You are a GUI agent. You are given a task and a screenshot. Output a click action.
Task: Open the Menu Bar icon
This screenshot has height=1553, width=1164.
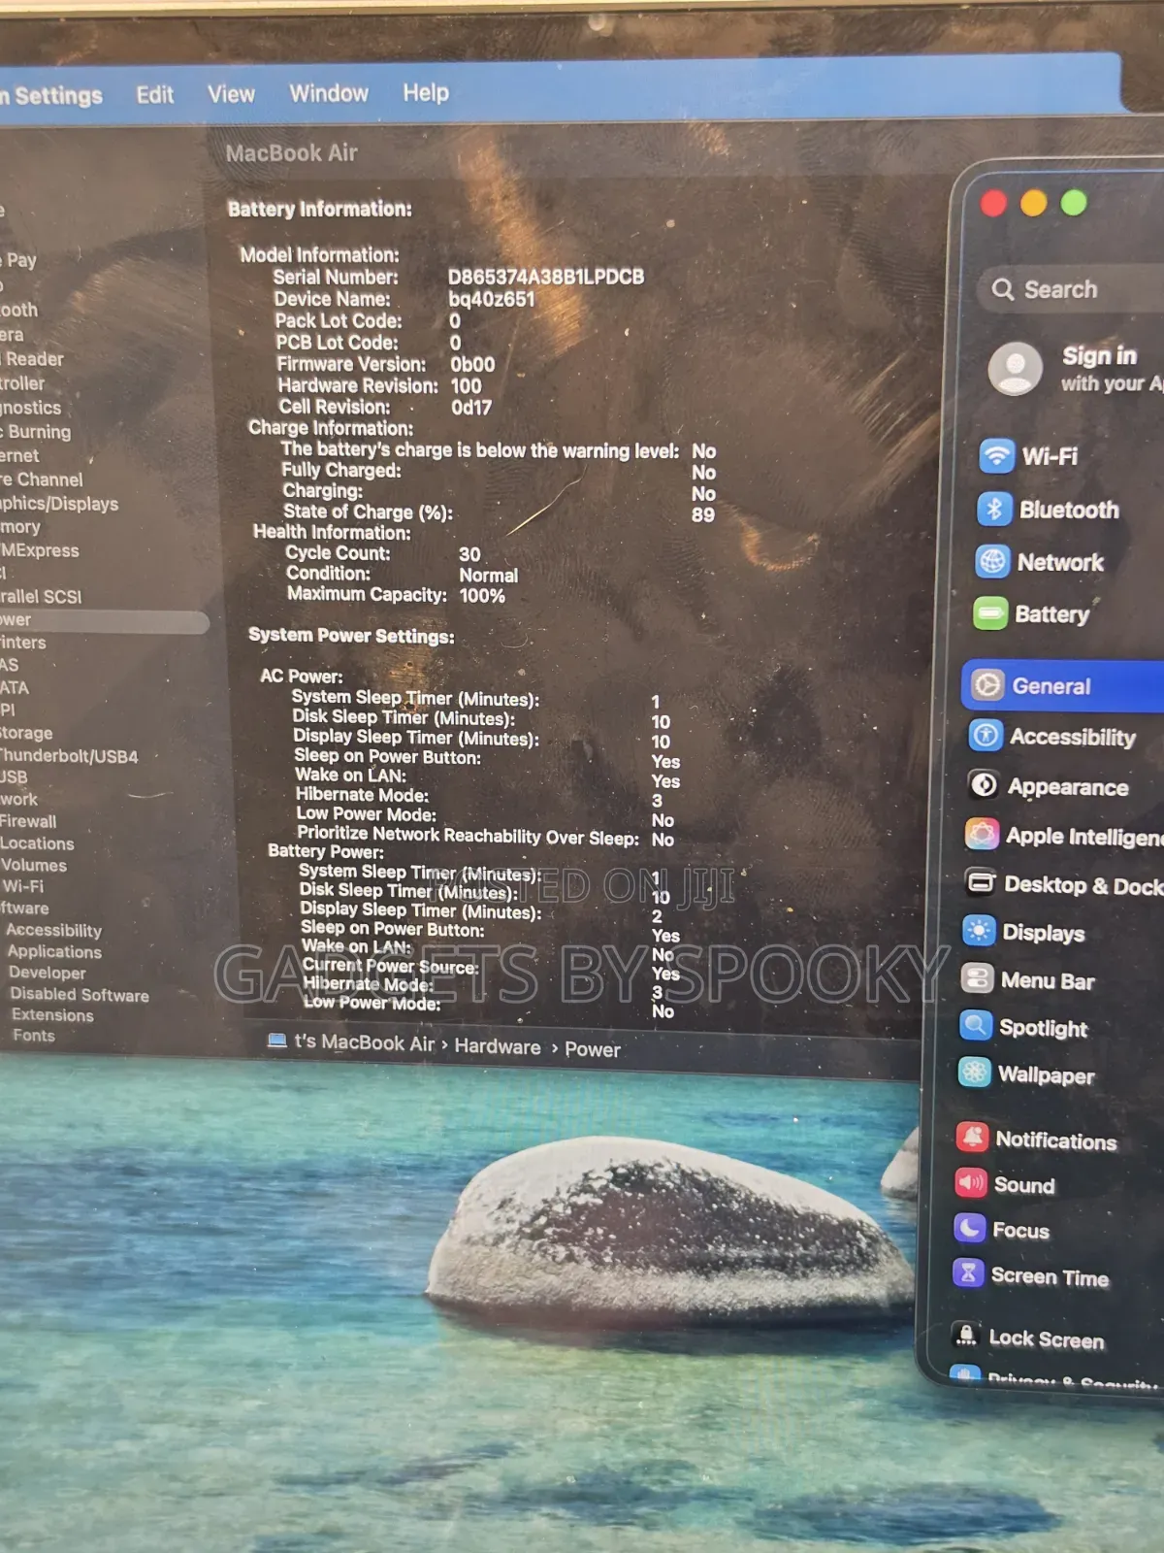point(977,978)
